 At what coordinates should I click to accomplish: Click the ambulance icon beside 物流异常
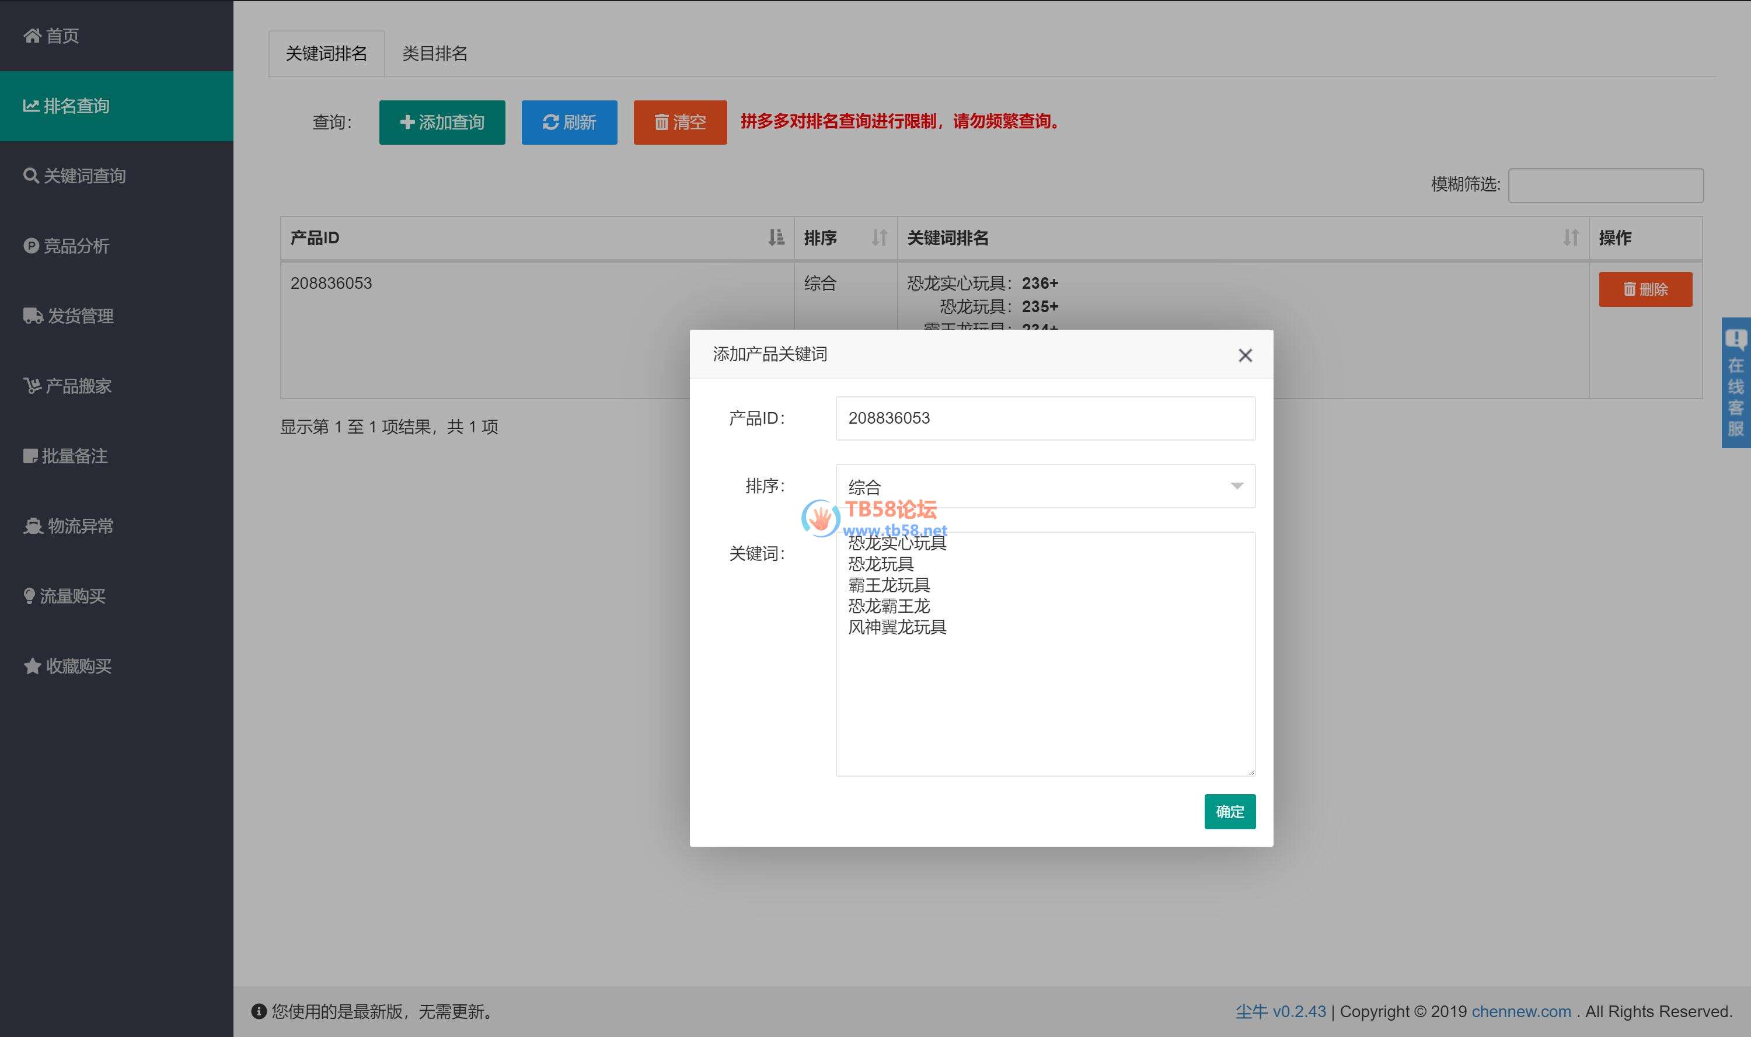[33, 526]
